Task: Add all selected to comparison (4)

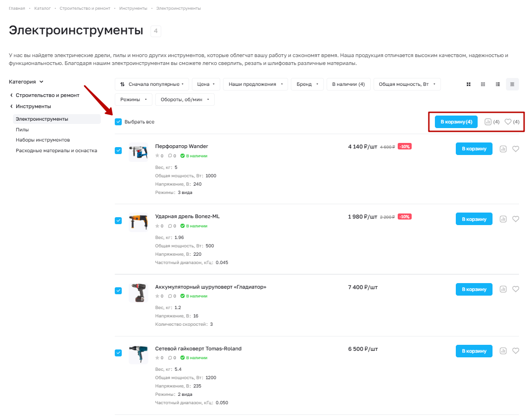Action: tap(492, 122)
